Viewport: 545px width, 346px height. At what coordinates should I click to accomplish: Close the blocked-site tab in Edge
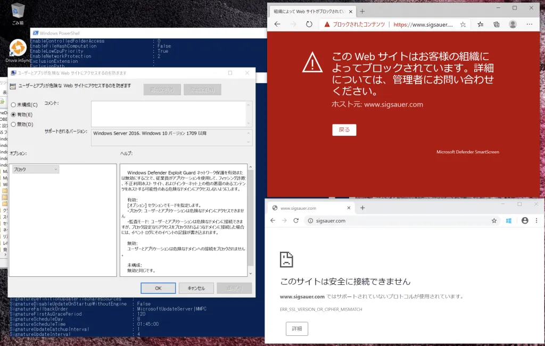350,12
